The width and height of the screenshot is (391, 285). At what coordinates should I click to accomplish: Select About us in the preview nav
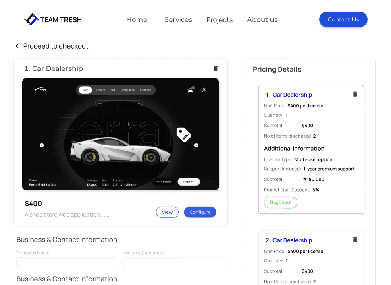[x=146, y=90]
